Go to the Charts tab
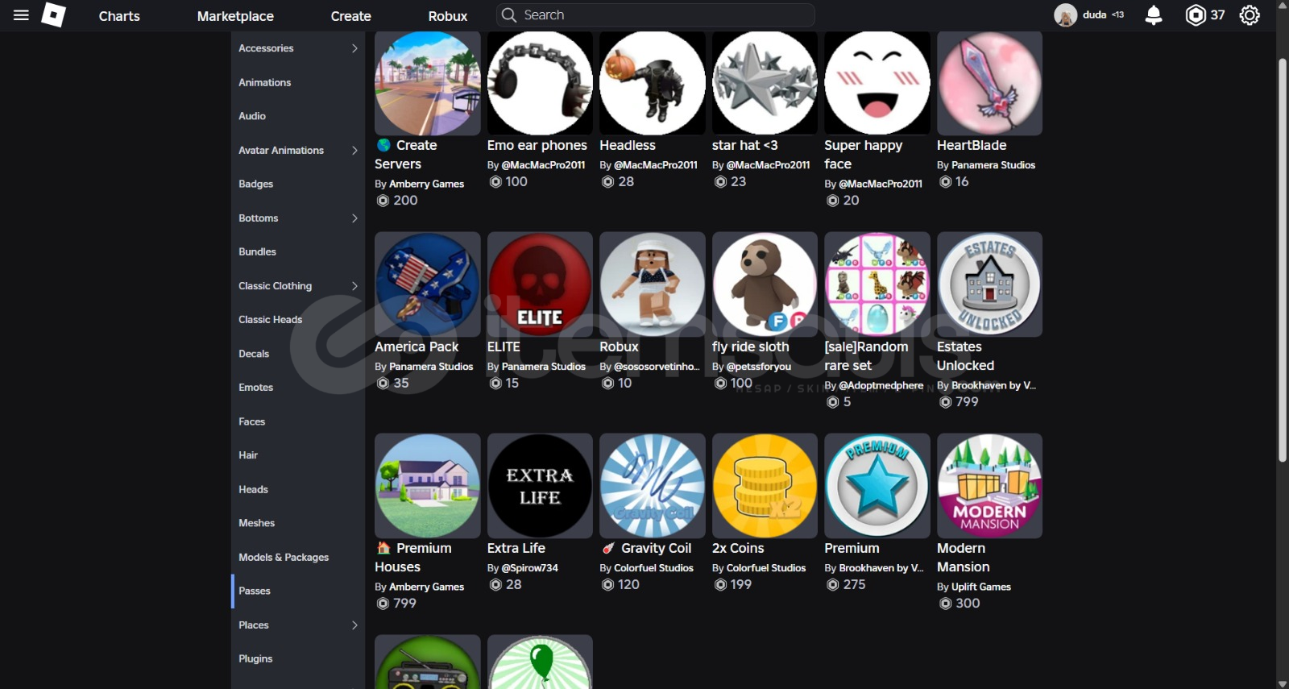This screenshot has width=1289, height=689. pos(119,16)
